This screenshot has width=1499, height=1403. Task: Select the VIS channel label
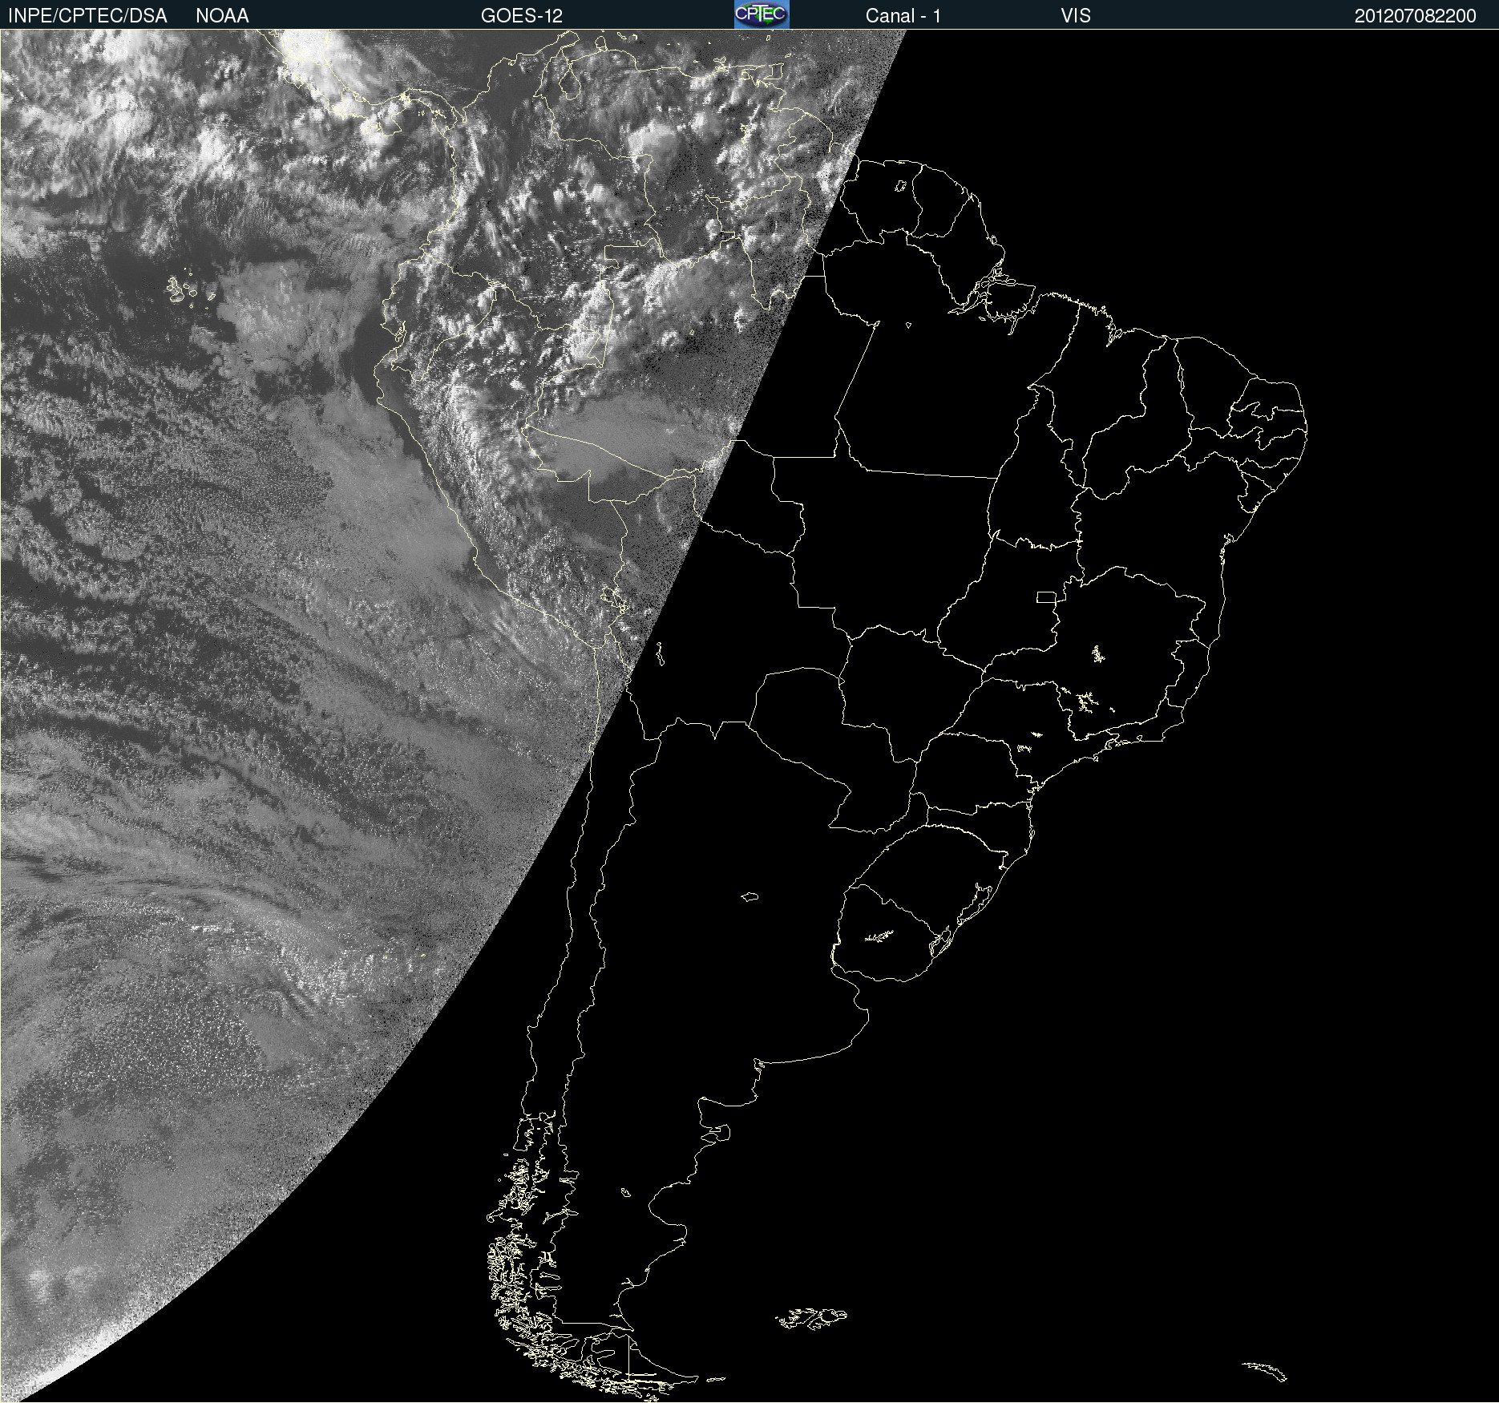(1076, 16)
